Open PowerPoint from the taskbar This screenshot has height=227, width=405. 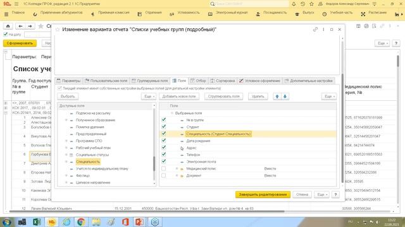coord(140,222)
